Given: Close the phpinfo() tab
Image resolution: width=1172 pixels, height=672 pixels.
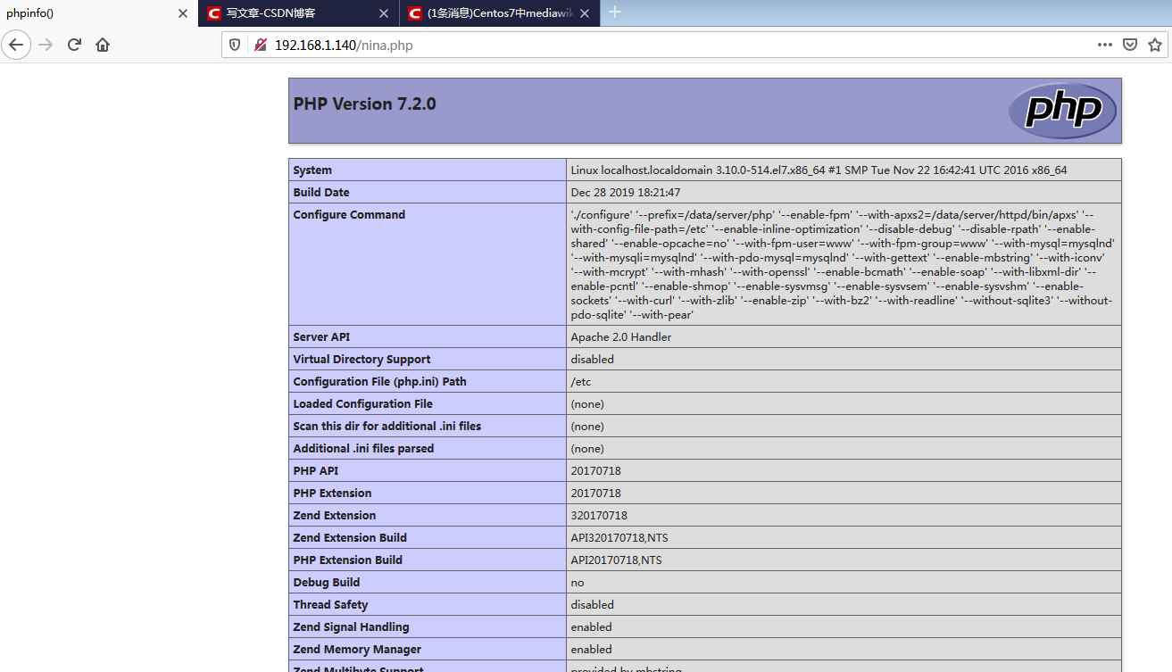Looking at the screenshot, I should (x=183, y=13).
